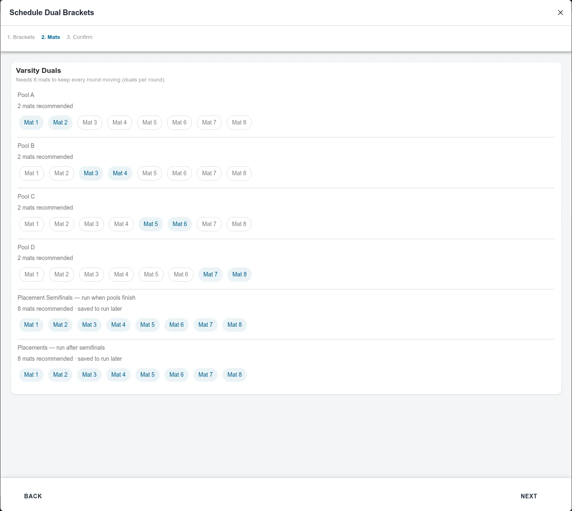Go to the Brackets step
The width and height of the screenshot is (572, 511).
click(x=21, y=37)
